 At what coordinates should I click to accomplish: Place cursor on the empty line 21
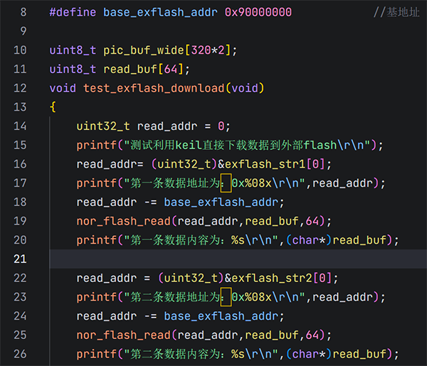click(x=213, y=259)
